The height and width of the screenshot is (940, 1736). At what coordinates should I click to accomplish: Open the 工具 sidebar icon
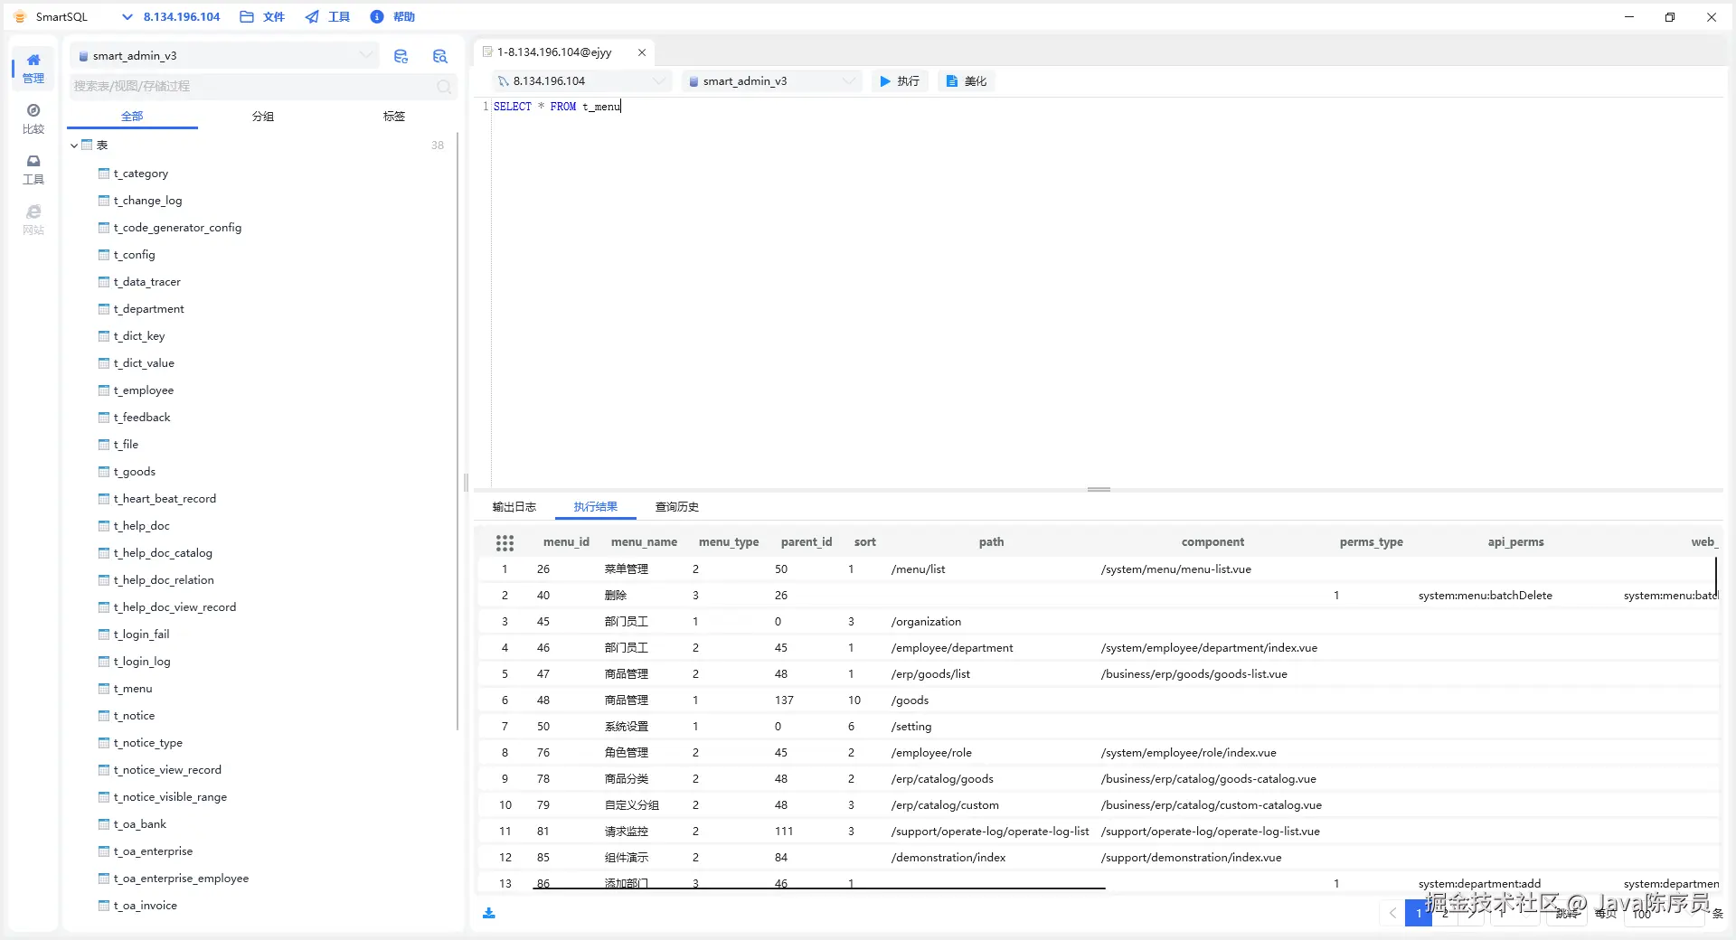click(33, 169)
